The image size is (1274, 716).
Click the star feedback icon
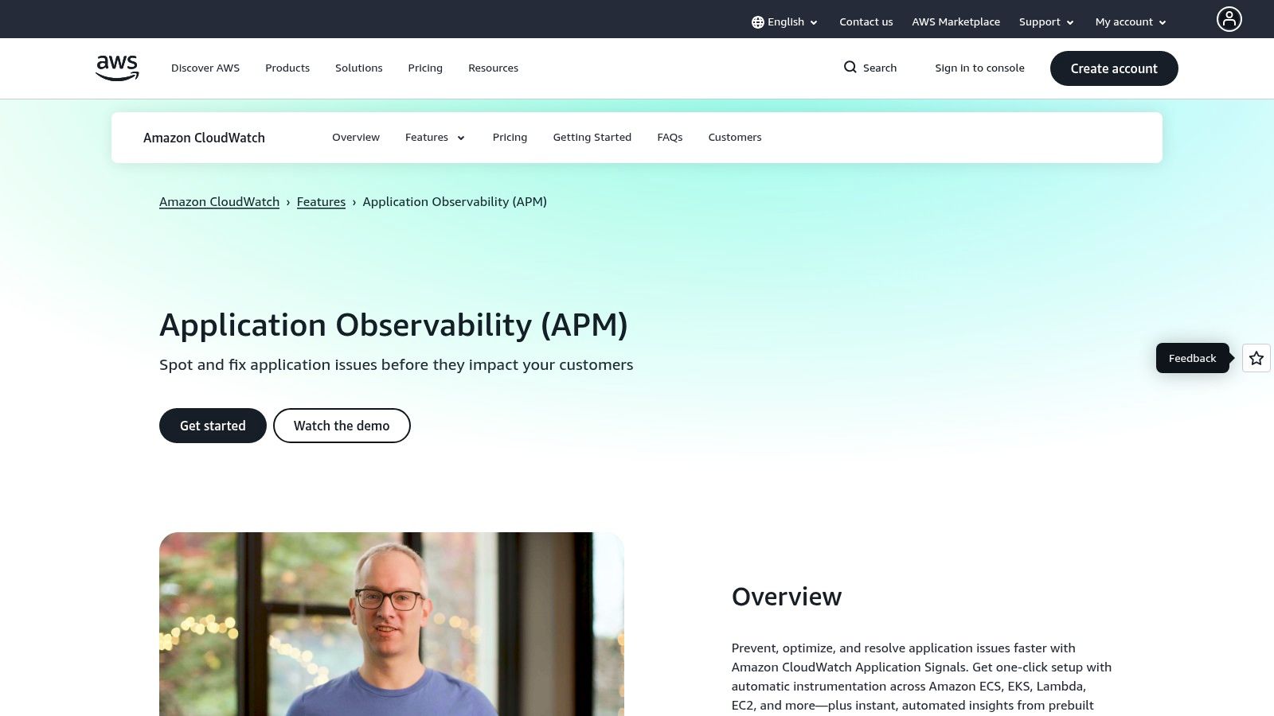point(1256,358)
